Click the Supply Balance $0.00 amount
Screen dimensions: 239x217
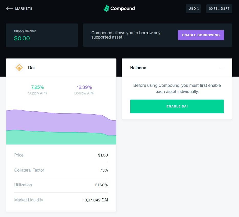pos(22,39)
